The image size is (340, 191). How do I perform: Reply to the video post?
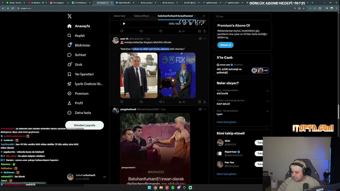(122, 31)
